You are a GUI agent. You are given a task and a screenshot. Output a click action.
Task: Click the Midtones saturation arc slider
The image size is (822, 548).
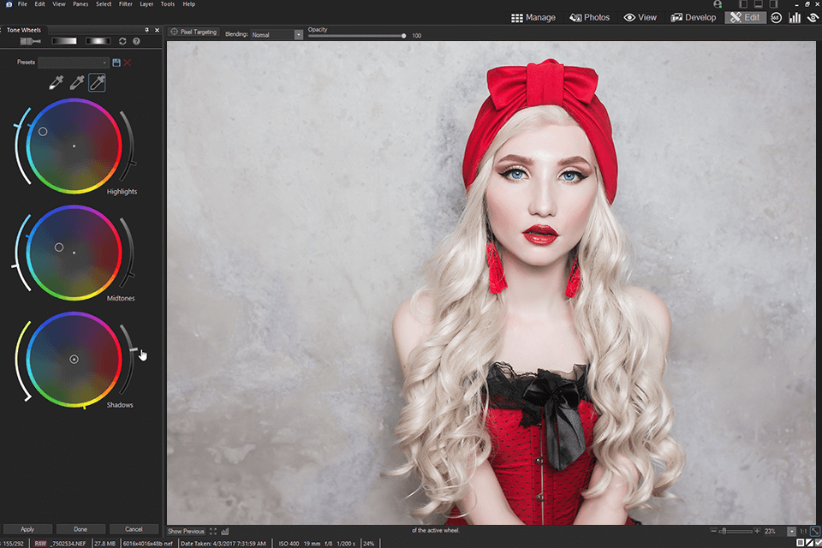click(x=21, y=253)
